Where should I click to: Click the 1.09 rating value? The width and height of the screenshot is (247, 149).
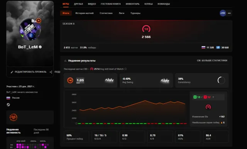coord(80,80)
